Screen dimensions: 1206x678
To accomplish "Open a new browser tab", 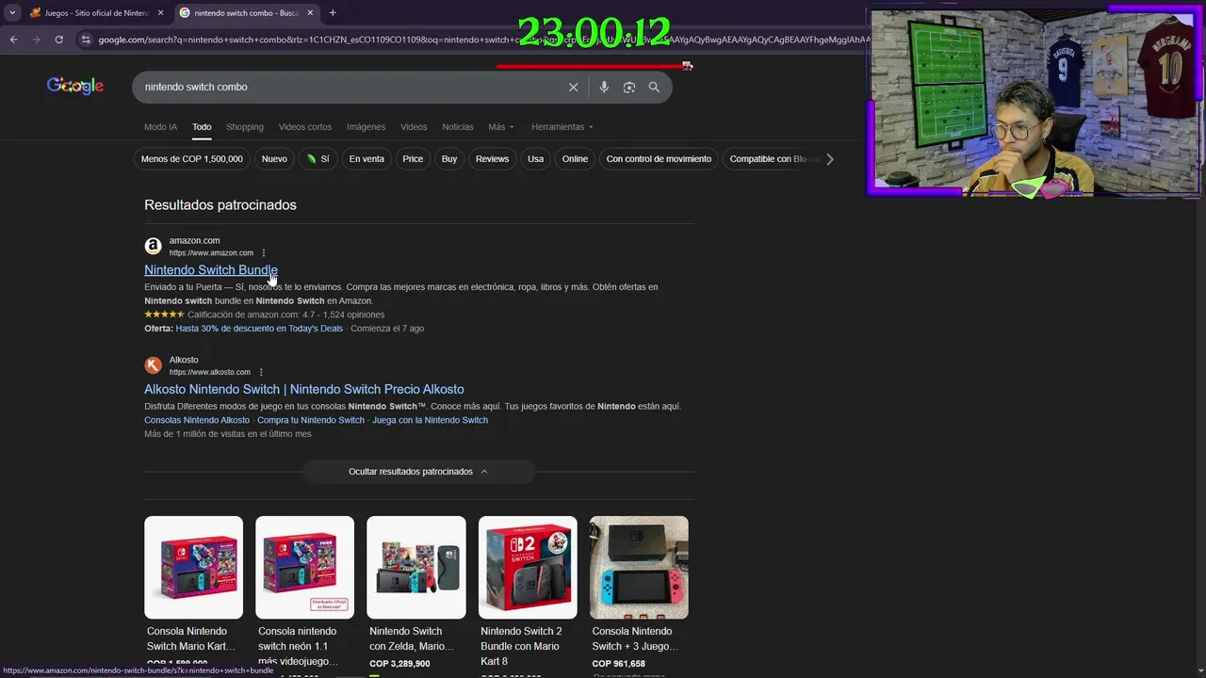I will (333, 13).
